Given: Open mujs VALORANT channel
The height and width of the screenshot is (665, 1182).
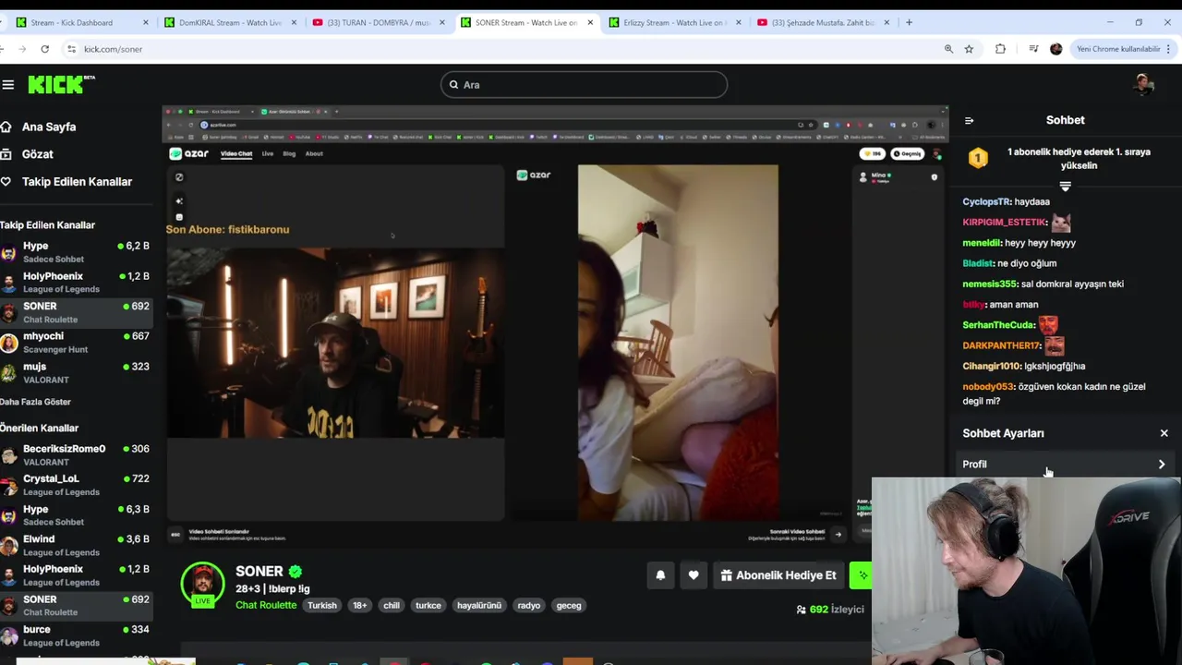Looking at the screenshot, I should pyautogui.click(x=76, y=372).
